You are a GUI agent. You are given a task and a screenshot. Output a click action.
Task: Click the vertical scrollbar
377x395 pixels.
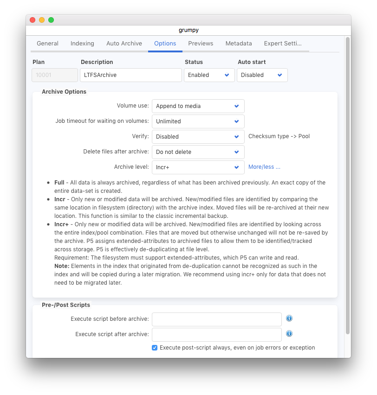(347, 185)
